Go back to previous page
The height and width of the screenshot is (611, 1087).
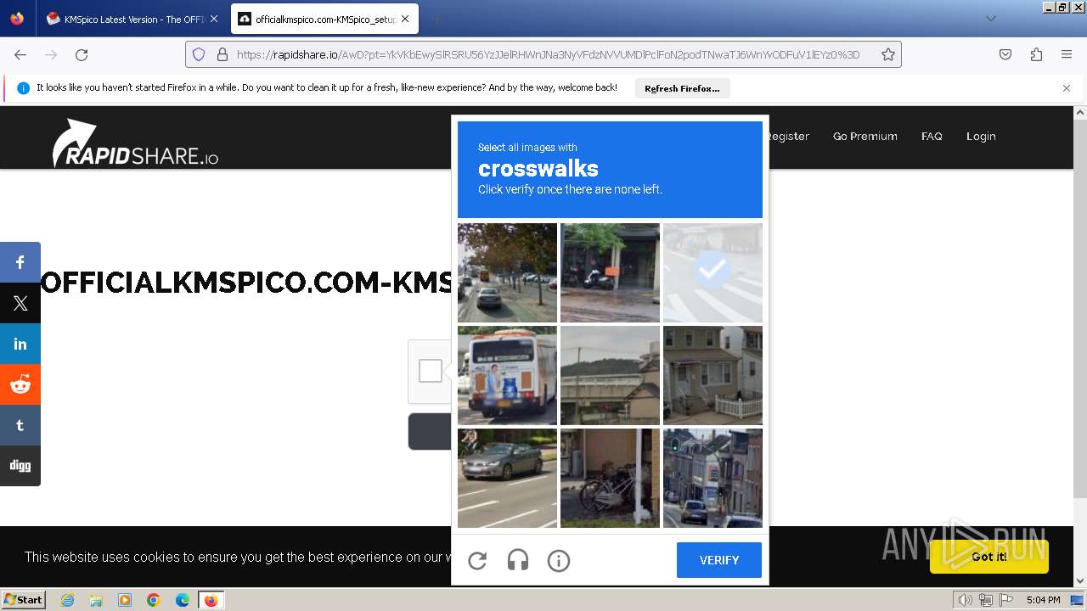pos(20,54)
